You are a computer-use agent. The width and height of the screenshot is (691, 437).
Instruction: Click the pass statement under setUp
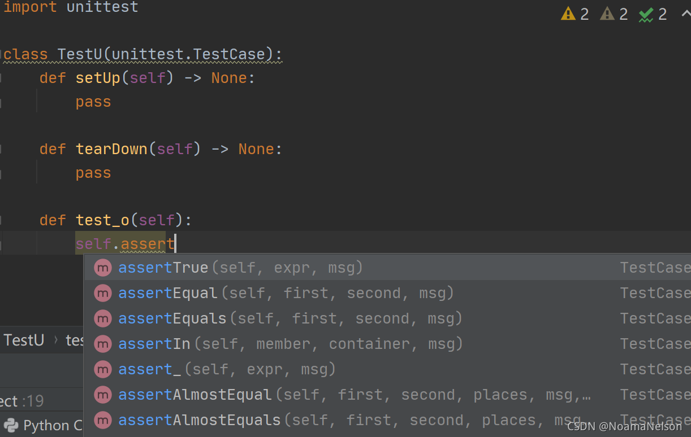[93, 102]
